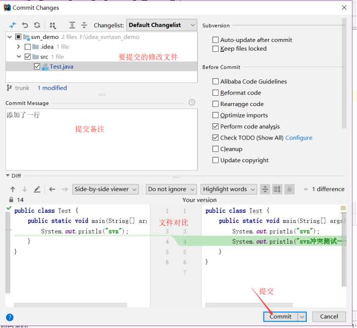
Task: Click the jump to source pencil icon
Action: pyautogui.click(x=37, y=189)
